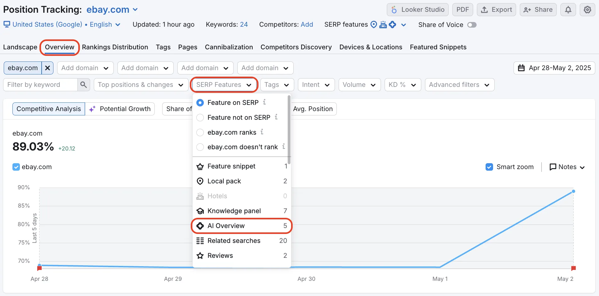Image resolution: width=599 pixels, height=296 pixels.
Task: Switch to Rankings Distribution tab
Action: (115, 47)
